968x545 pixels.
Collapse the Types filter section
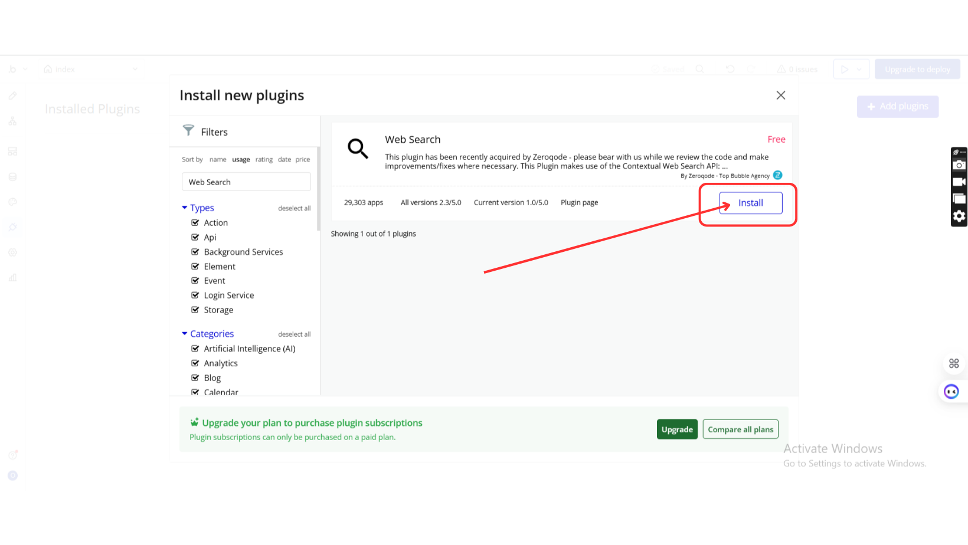(185, 208)
